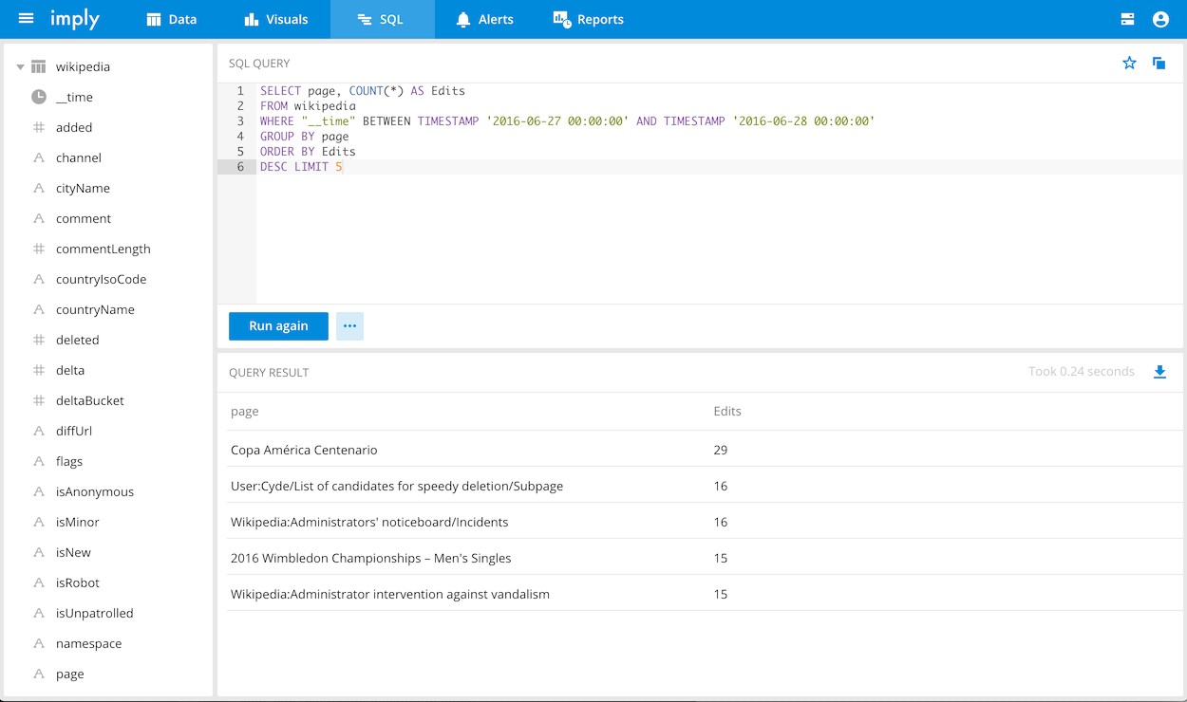Select the countryIsoCode column name

click(102, 280)
